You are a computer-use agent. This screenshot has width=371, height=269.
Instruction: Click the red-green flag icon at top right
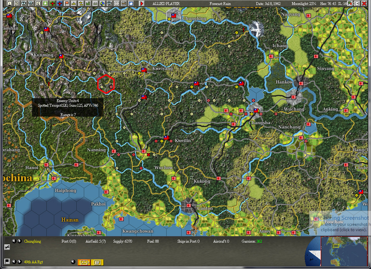(350, 4)
